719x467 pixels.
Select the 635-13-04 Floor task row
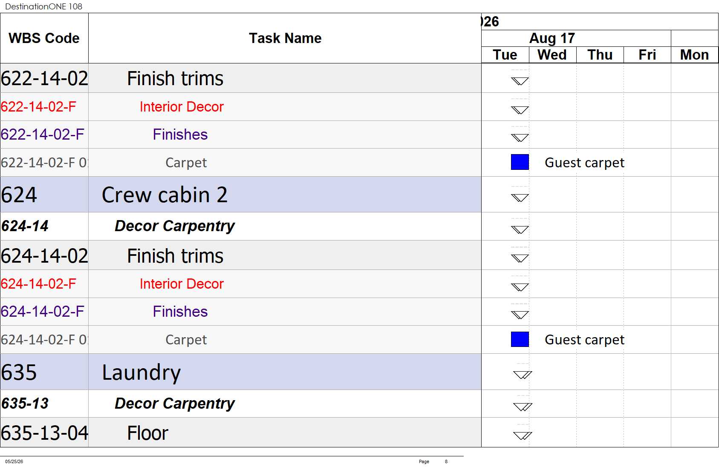coord(241,433)
